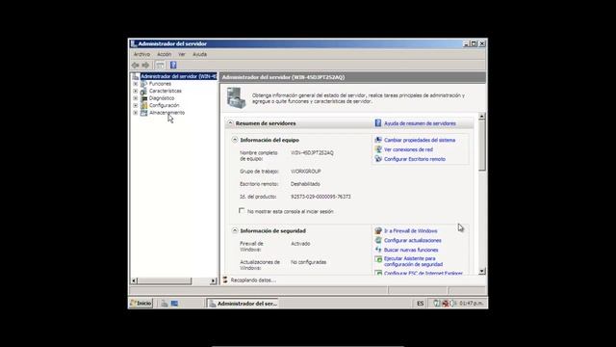Open the Inicio start button
616x347 pixels.
141,304
